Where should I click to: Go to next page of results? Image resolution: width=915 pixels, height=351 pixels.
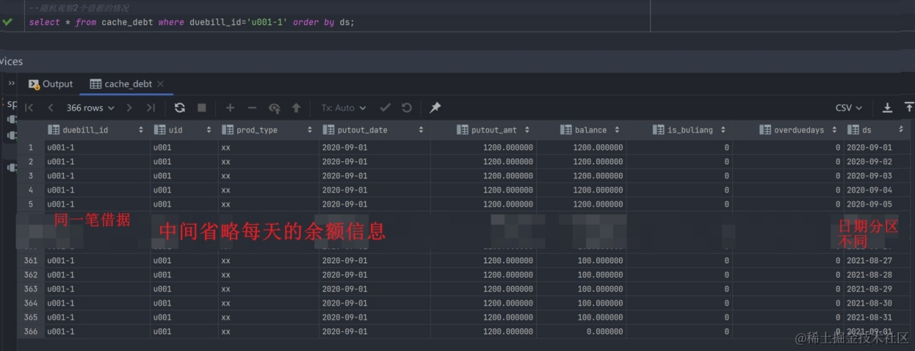click(x=129, y=108)
